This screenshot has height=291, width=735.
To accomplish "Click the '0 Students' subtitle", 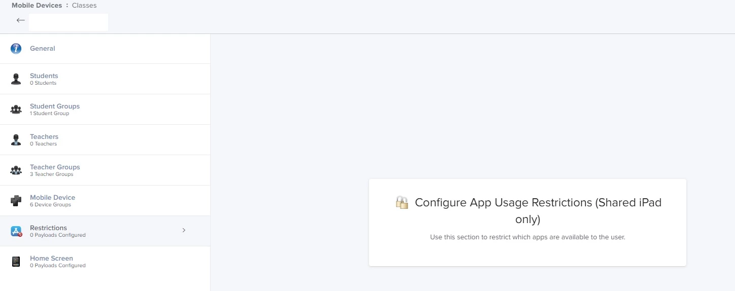I will [43, 83].
